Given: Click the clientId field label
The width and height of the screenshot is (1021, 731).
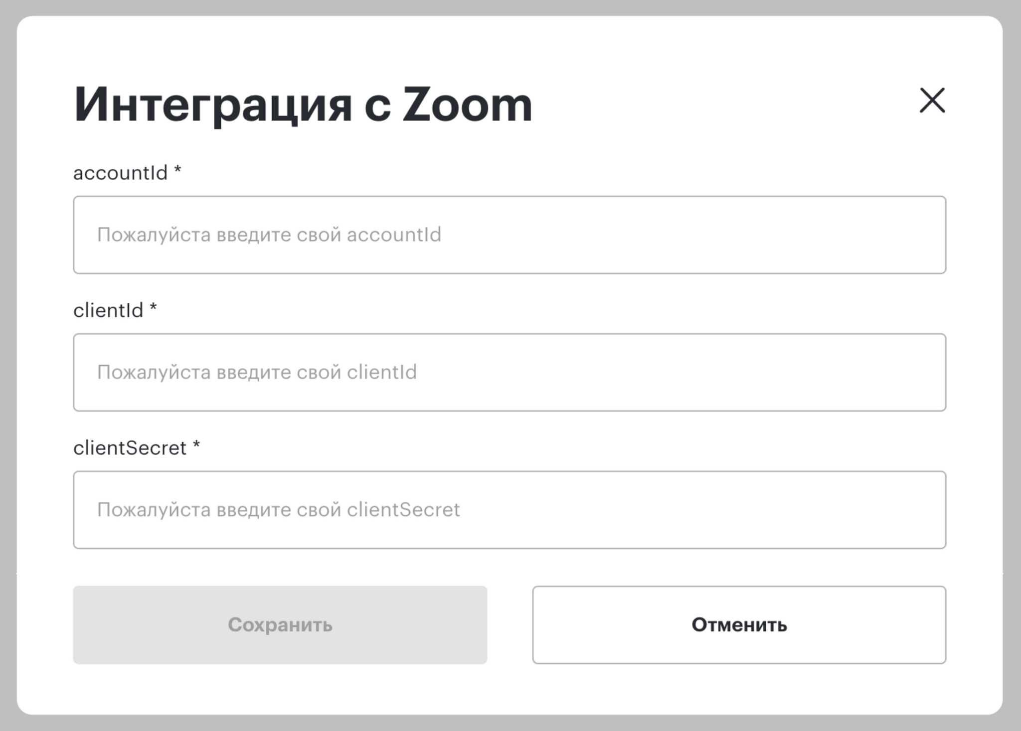Looking at the screenshot, I should tap(108, 310).
